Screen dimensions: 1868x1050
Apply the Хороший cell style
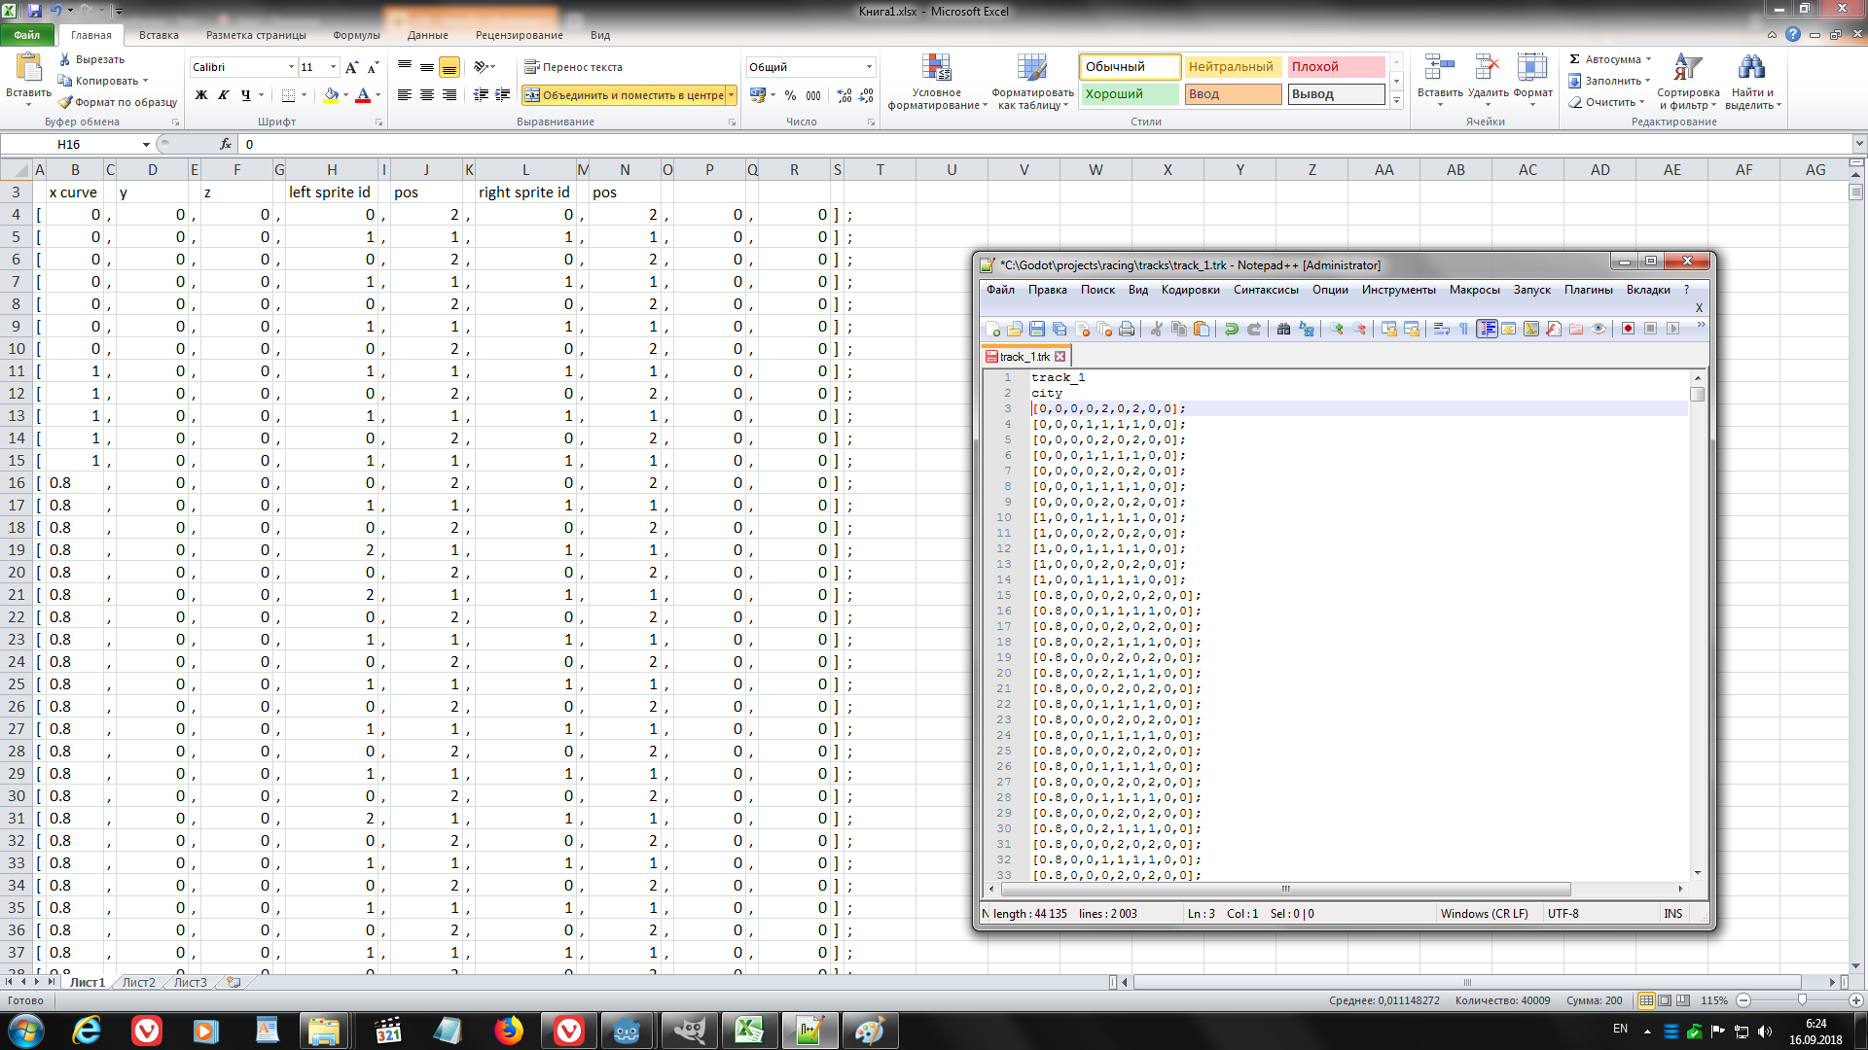click(1129, 94)
